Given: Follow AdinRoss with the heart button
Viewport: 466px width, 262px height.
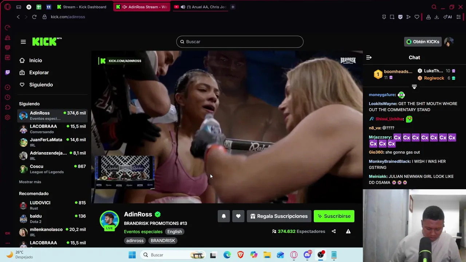Looking at the screenshot, I should [x=238, y=216].
